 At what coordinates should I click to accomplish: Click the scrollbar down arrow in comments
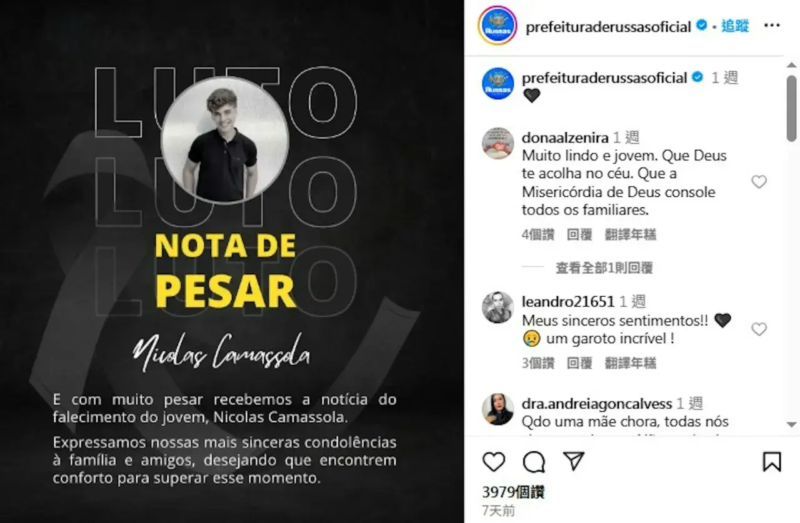coord(792,424)
